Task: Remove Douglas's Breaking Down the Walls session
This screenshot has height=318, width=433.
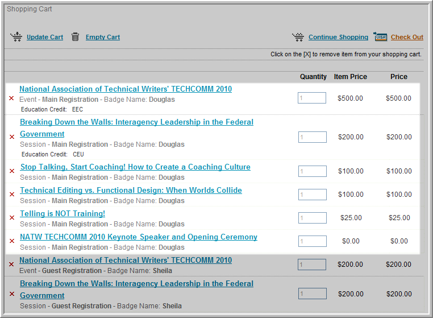Action: 12,137
